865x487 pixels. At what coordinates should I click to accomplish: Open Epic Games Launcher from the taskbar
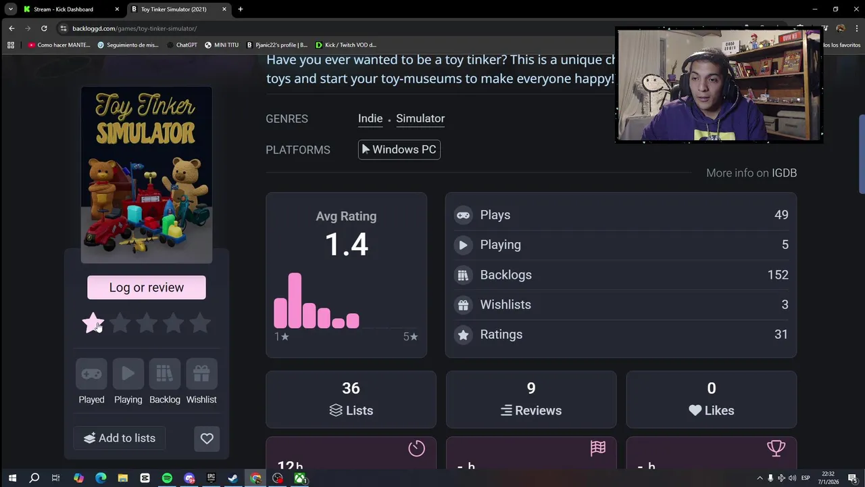pos(211,478)
